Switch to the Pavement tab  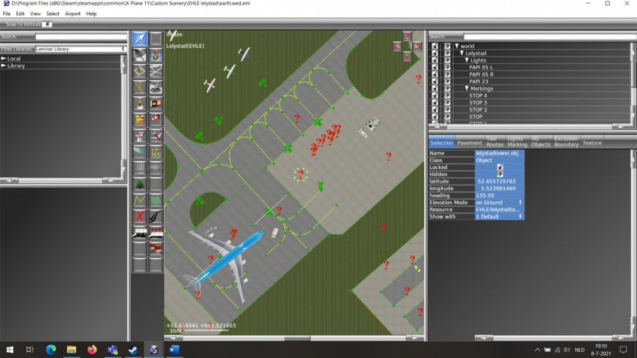tap(469, 143)
